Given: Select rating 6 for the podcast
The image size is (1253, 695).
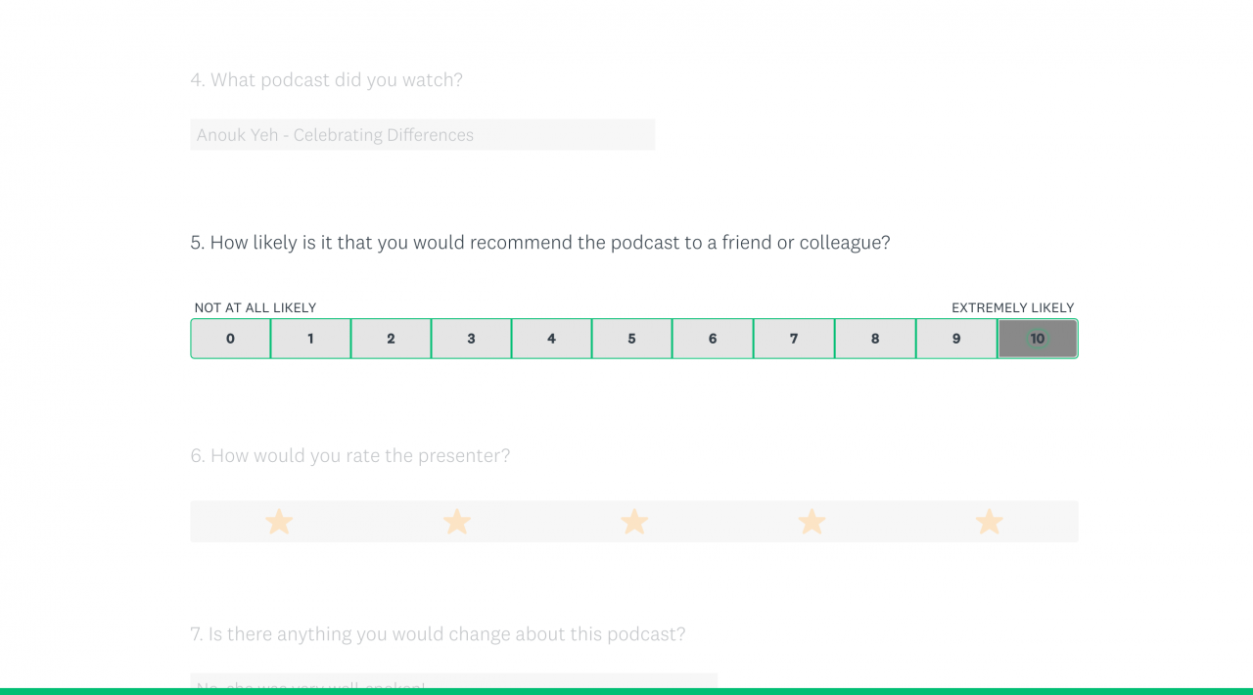Looking at the screenshot, I should coord(713,339).
